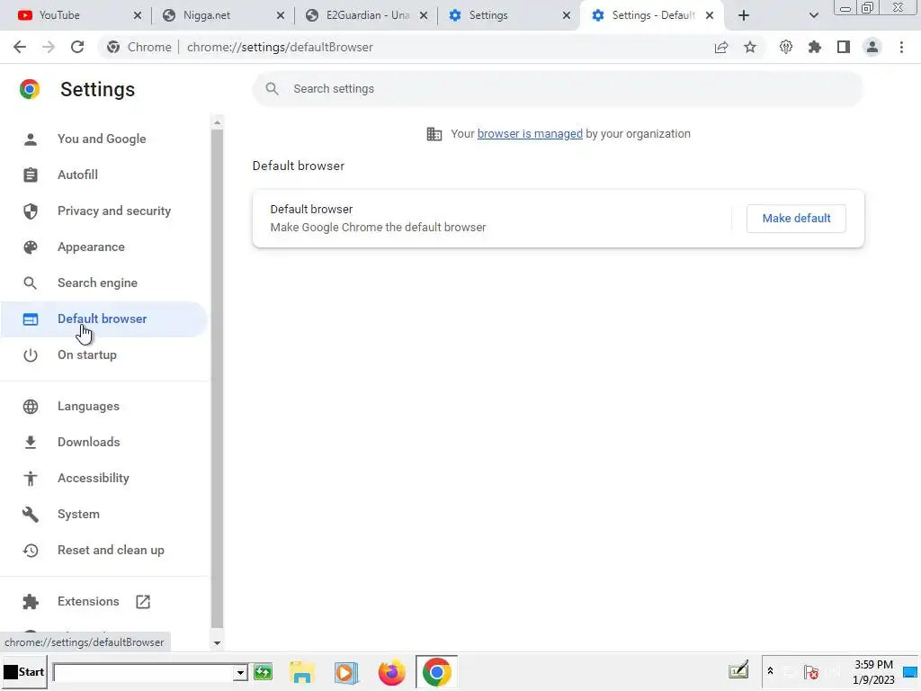Screen dimensions: 921x691
Task: Click the Make default button
Action: (796, 219)
